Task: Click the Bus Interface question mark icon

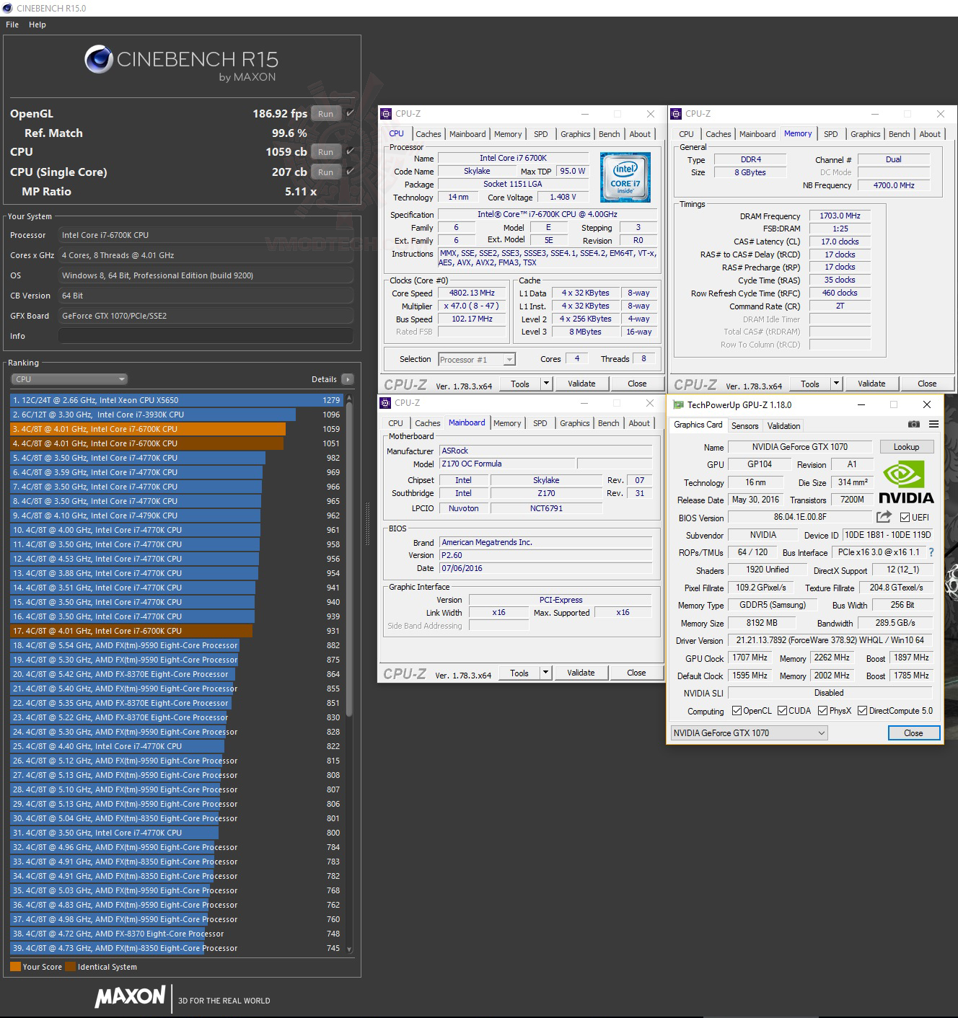Action: coord(931,552)
